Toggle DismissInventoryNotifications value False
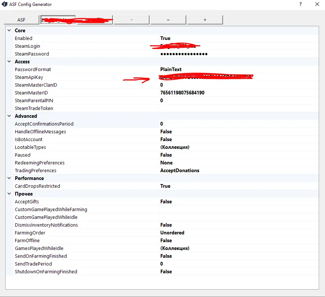Viewport: 325px width, 297px height. (166, 225)
